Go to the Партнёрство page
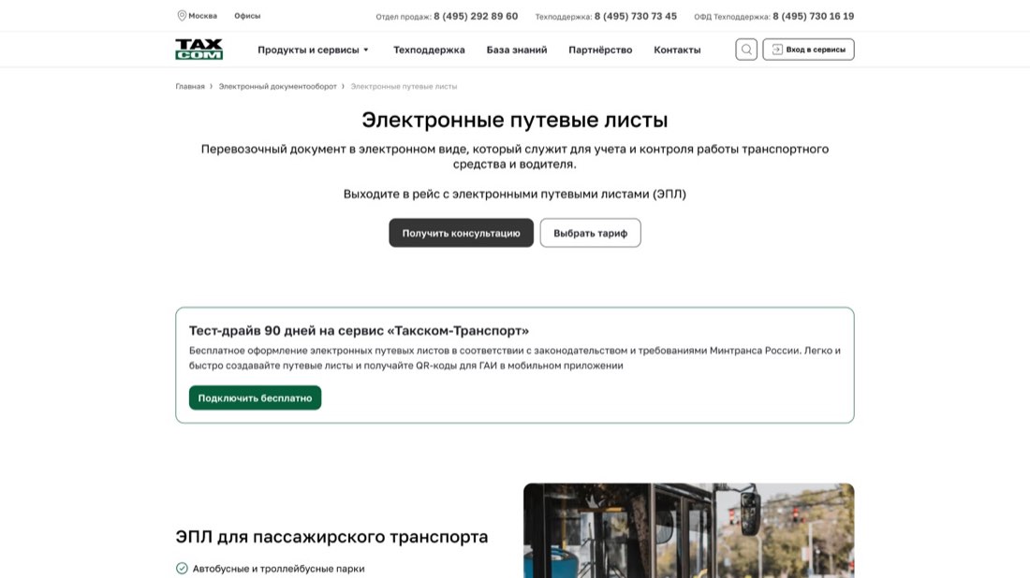Screen dimensions: 1030x578 click(x=600, y=50)
